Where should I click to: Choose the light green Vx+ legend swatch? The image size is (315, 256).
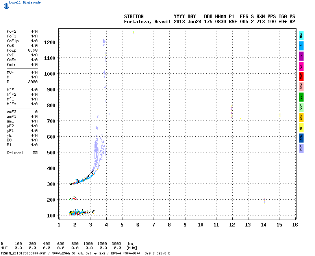click(x=301, y=107)
